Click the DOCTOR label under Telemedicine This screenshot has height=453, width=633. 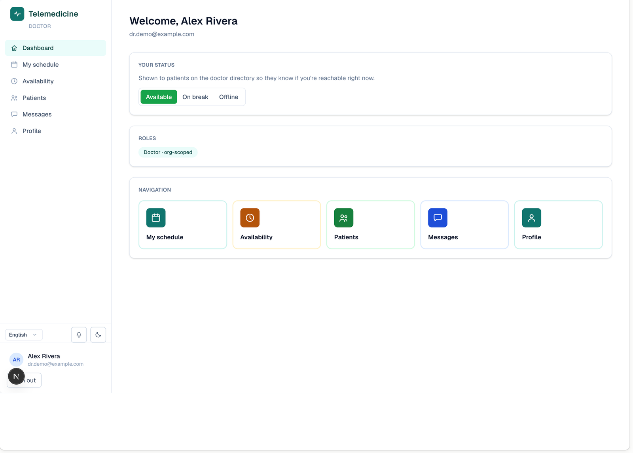pyautogui.click(x=40, y=26)
